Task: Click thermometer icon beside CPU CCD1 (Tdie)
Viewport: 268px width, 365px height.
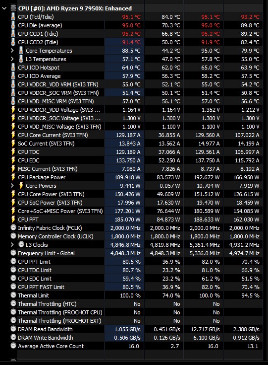Action: [x=13, y=34]
